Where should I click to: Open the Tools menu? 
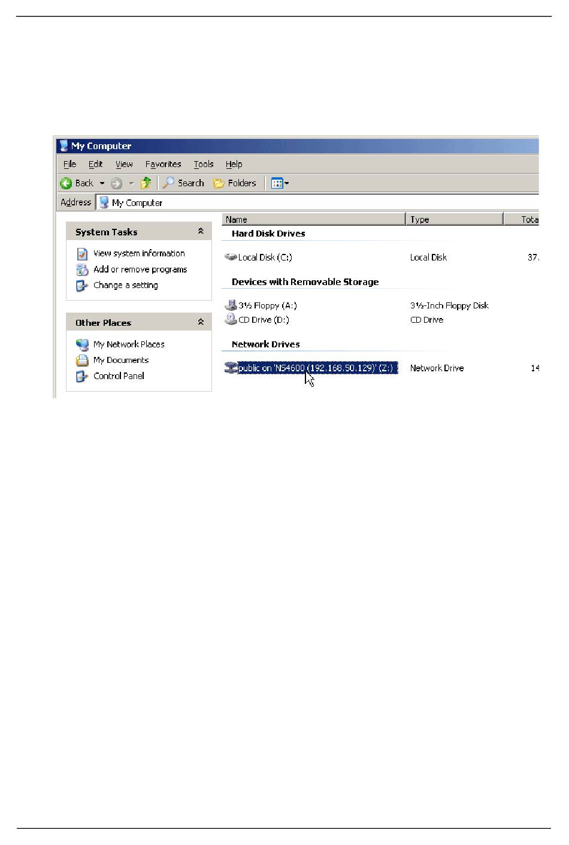[204, 164]
